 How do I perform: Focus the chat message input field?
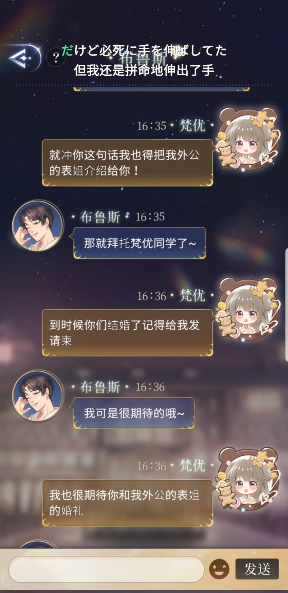106,569
